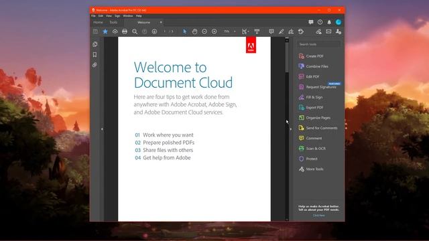Open the notifications bell
The width and height of the screenshot is (429, 241).
pyautogui.click(x=329, y=22)
